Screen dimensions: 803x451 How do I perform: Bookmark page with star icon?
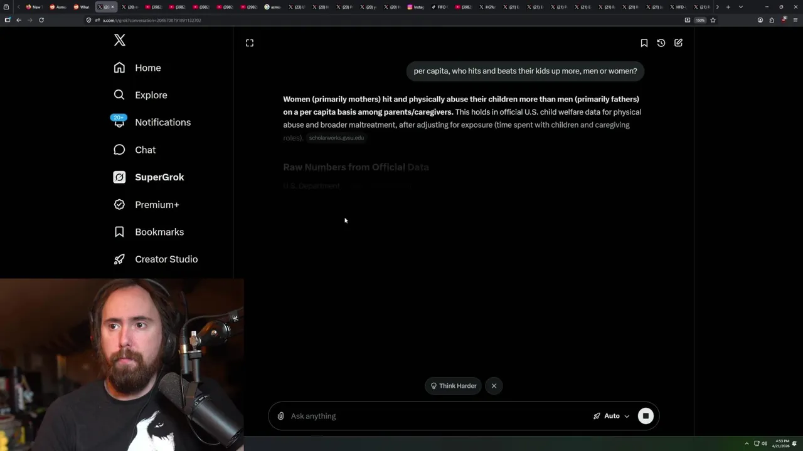coord(713,20)
